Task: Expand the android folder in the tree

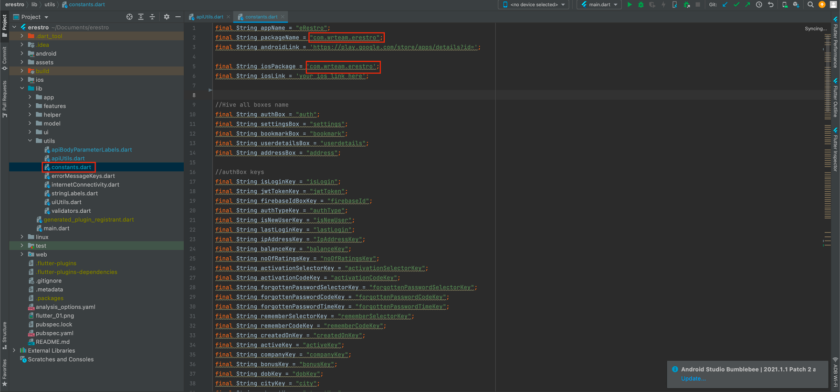Action: pos(22,53)
